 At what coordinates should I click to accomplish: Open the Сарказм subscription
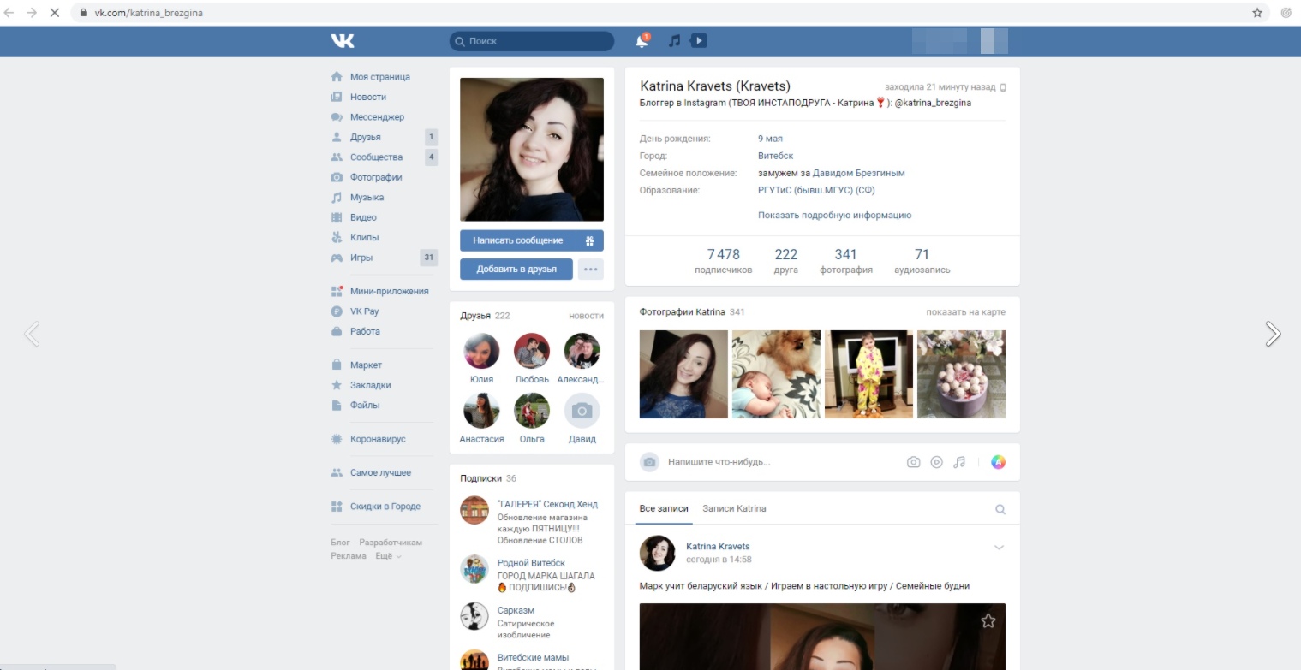(516, 611)
